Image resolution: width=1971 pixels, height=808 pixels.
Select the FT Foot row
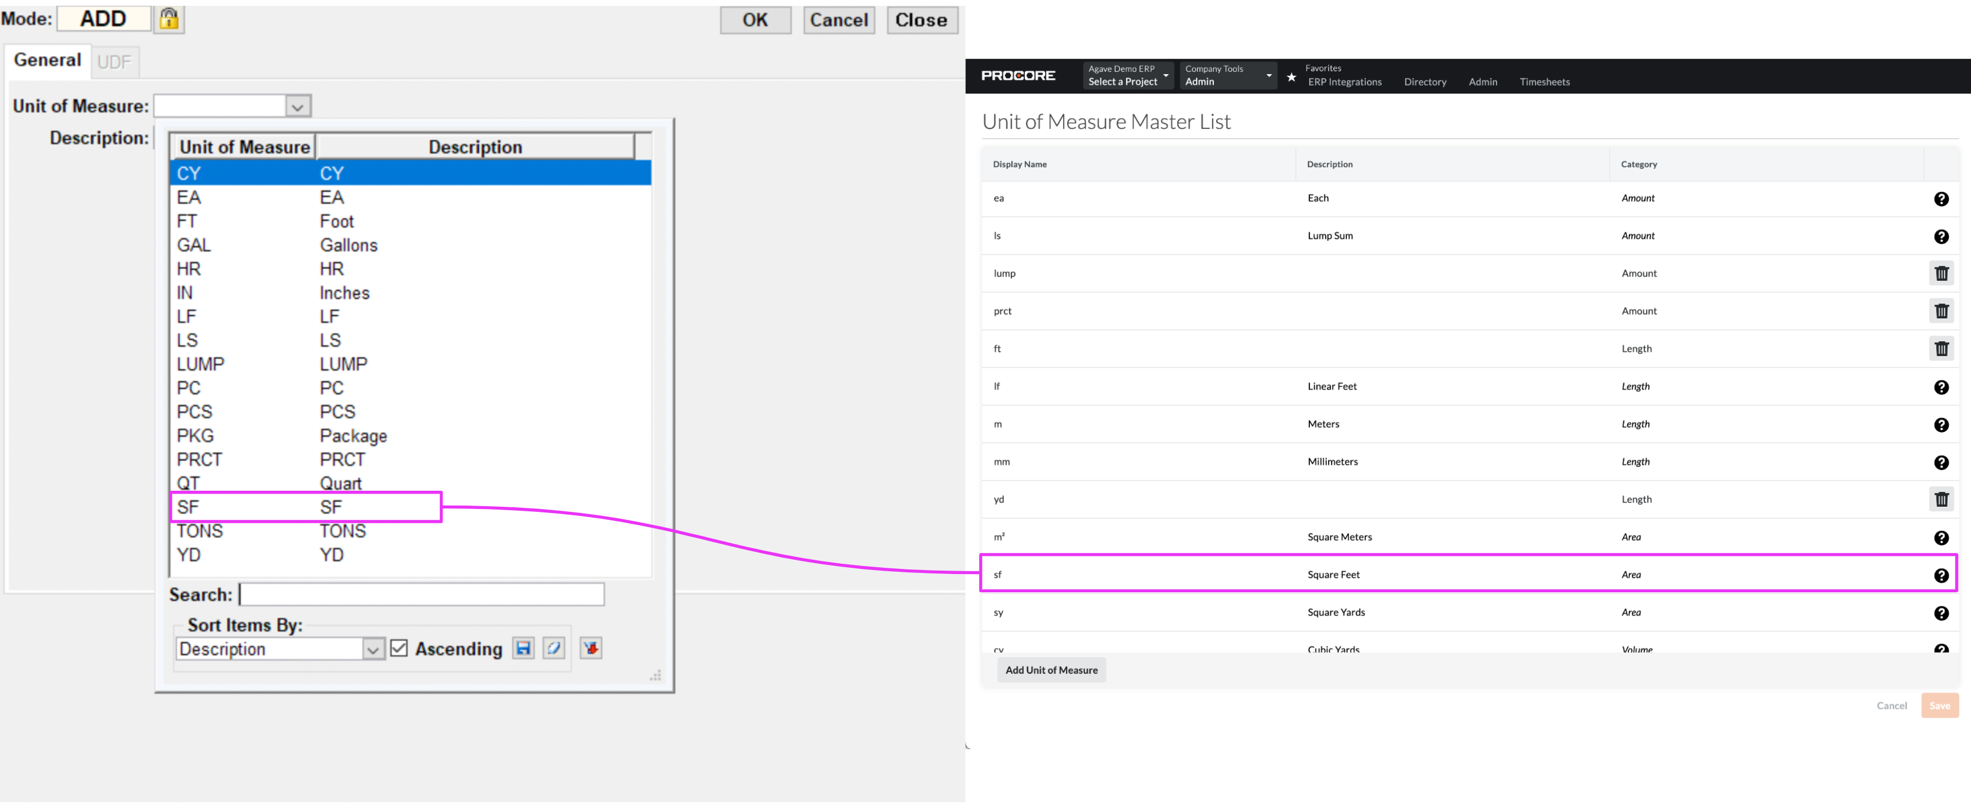410,221
